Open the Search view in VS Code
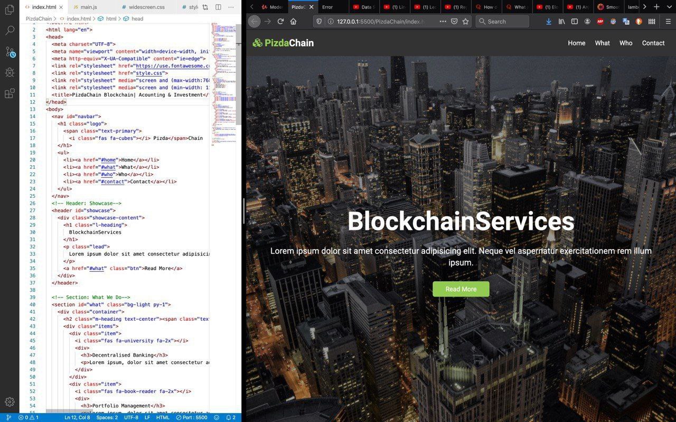676x422 pixels. (10, 30)
